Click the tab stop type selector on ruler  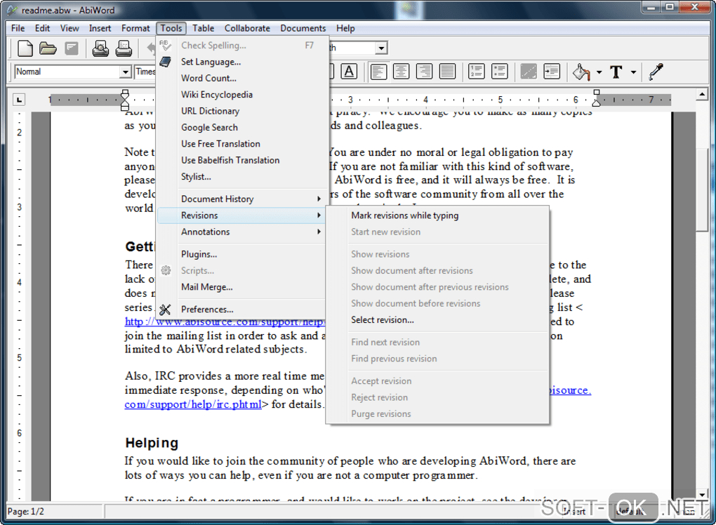click(x=19, y=100)
